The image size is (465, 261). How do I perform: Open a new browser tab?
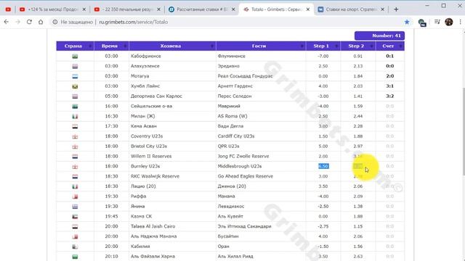tap(396, 9)
